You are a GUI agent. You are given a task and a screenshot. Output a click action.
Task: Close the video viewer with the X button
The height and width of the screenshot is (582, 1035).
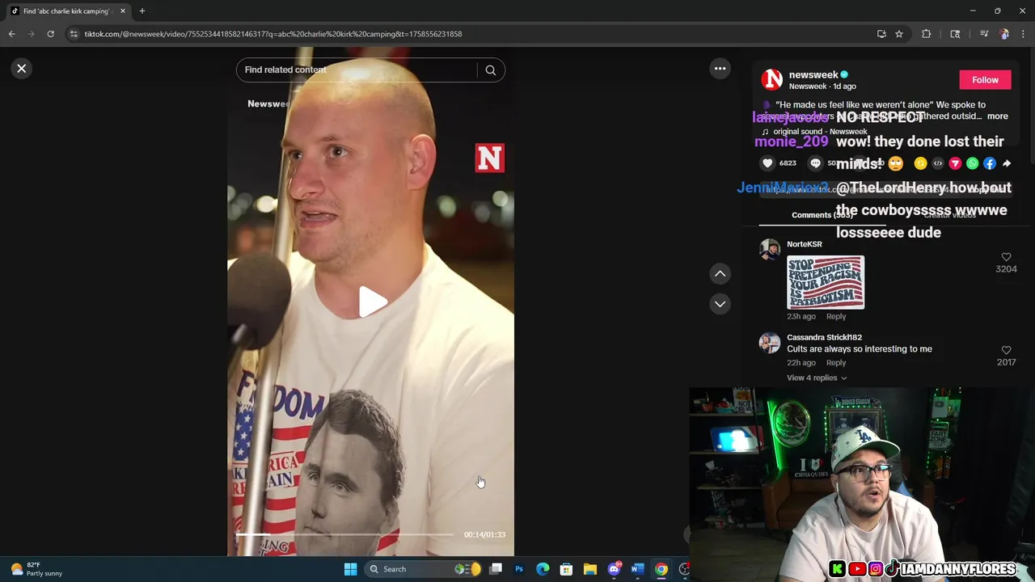click(x=22, y=69)
